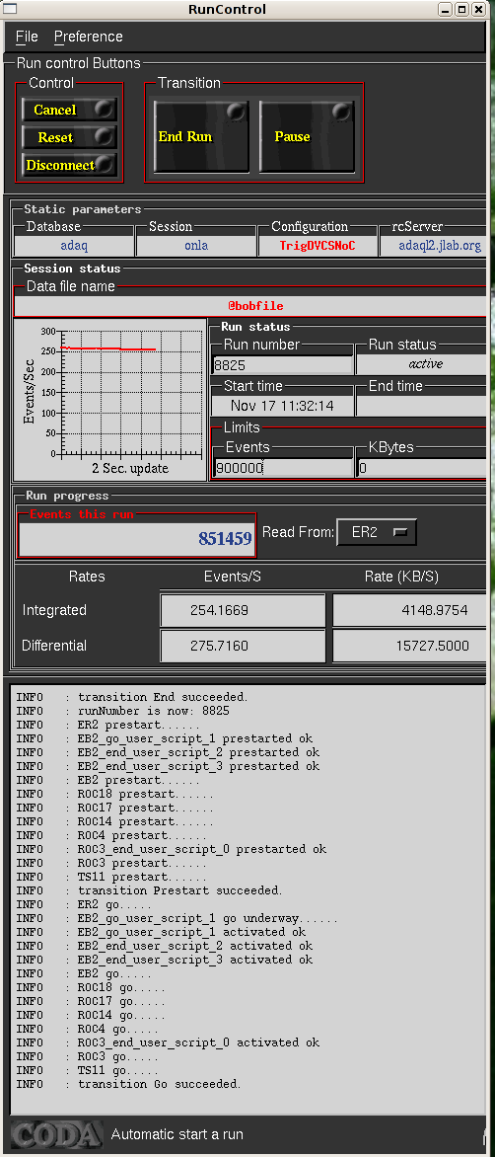The width and height of the screenshot is (495, 1157).
Task: Click the indicator light on Reset button
Action: pos(104,136)
